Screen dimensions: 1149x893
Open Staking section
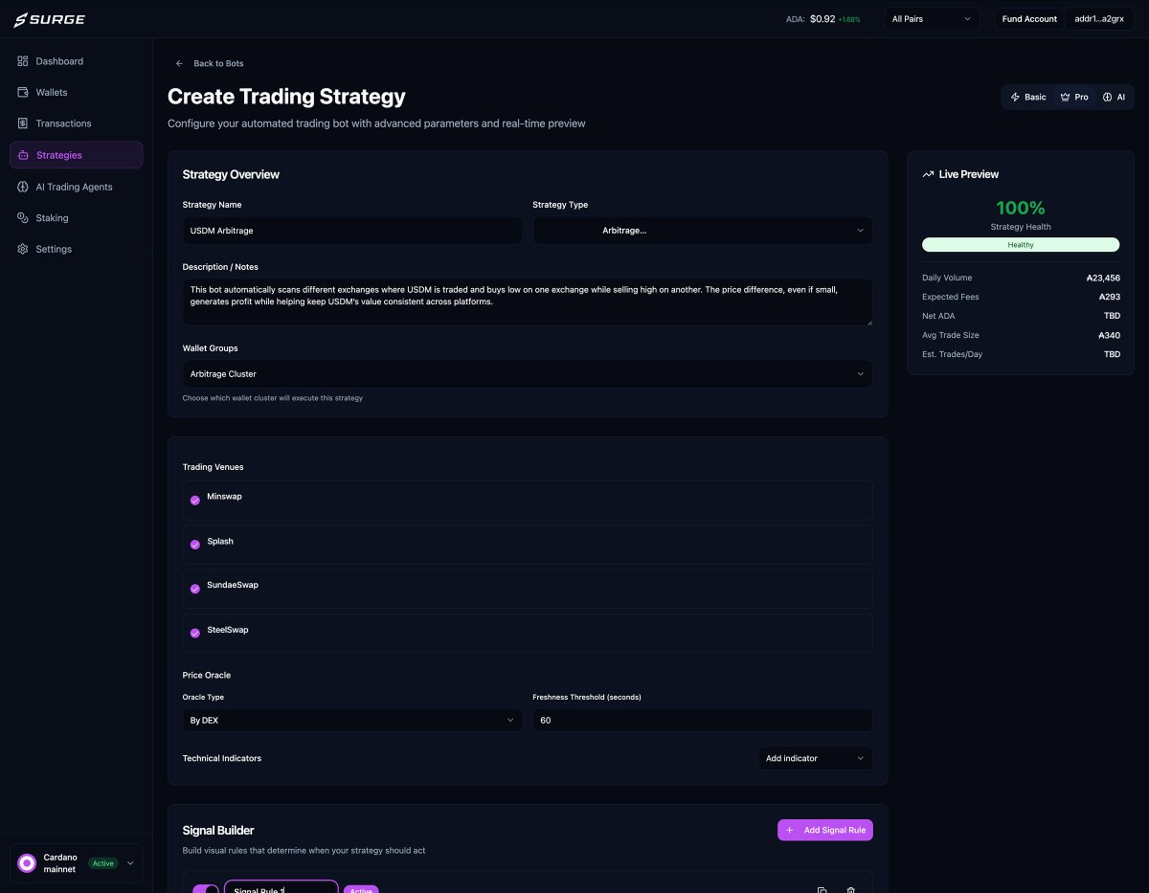[76, 218]
